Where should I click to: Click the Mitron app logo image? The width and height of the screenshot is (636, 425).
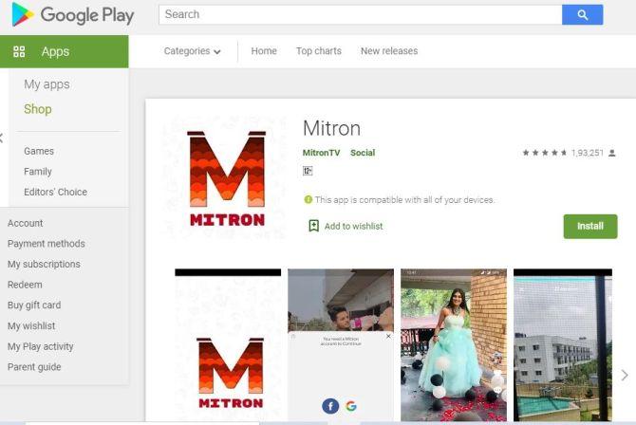(x=227, y=177)
